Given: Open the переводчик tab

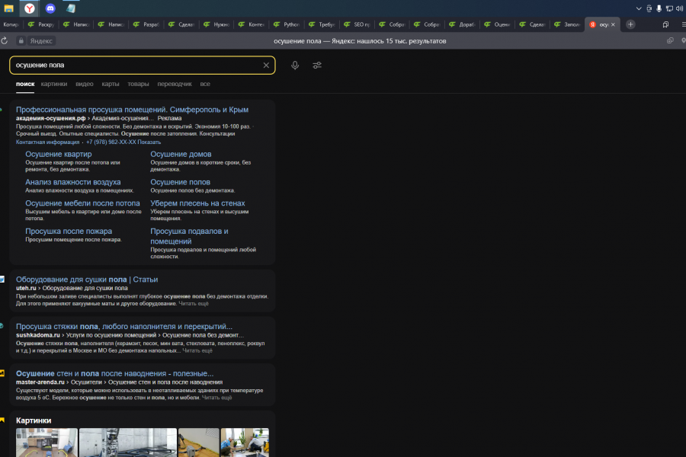Looking at the screenshot, I should tap(175, 84).
